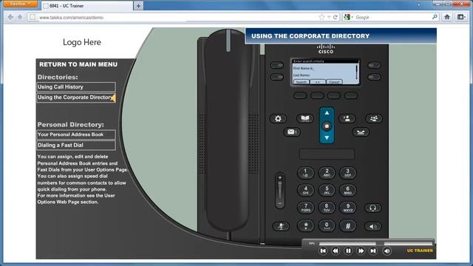Click the keypad 0 key

coord(327,225)
